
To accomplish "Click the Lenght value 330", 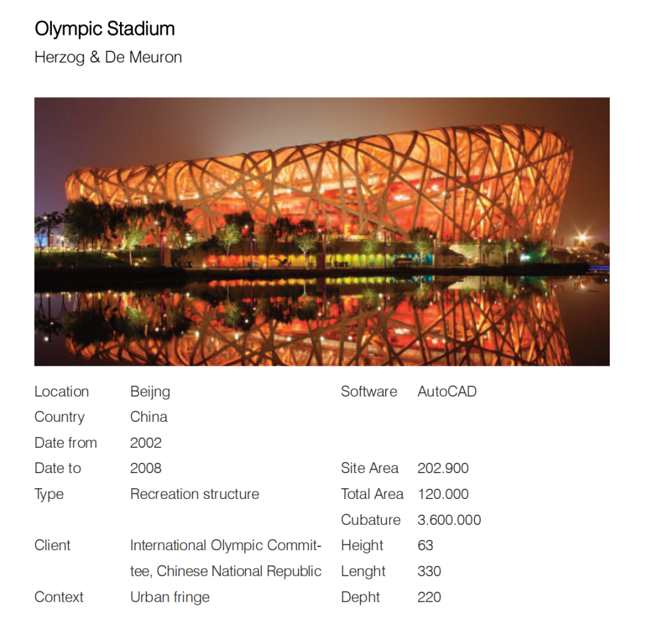I will point(429,571).
